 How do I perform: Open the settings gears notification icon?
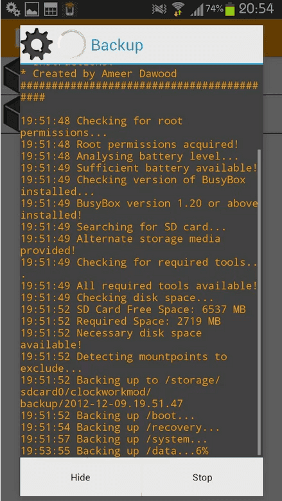point(13,9)
